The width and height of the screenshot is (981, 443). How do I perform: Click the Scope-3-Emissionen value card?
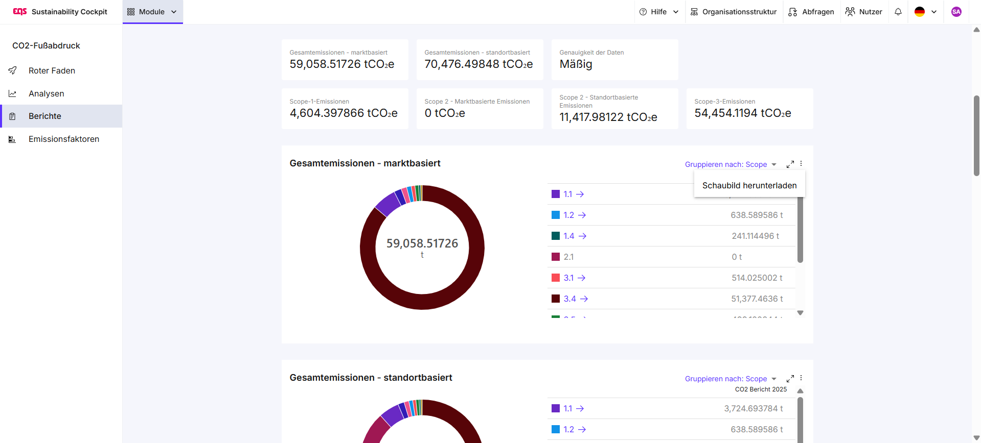[749, 109]
